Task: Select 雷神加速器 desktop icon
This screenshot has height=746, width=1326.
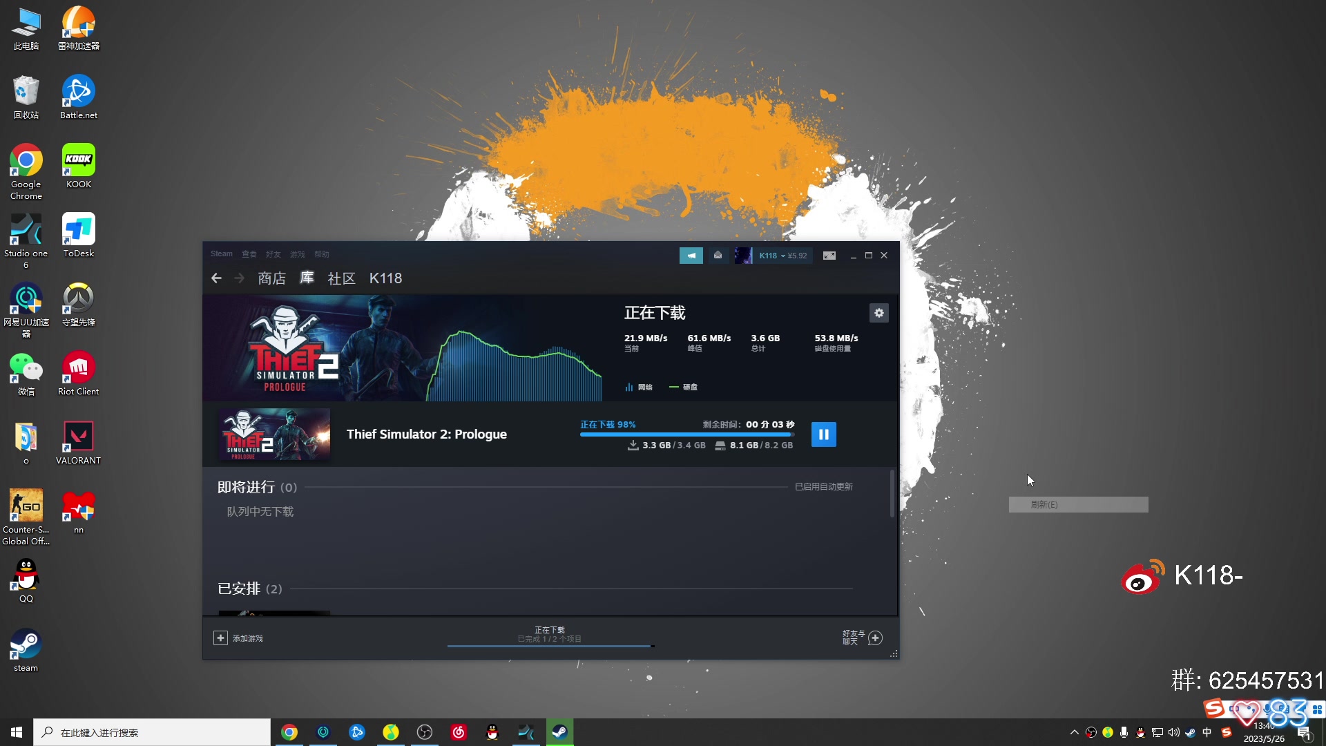Action: tap(79, 29)
